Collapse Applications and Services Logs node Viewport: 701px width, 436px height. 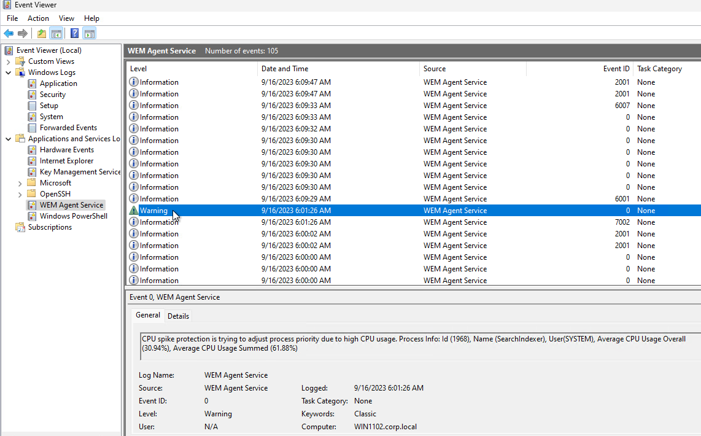(8, 139)
